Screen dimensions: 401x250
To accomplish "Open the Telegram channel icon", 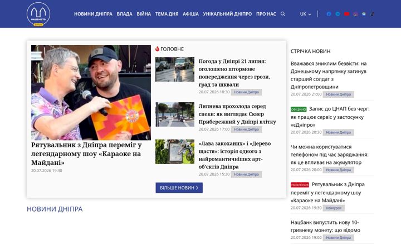I will tap(338, 14).
